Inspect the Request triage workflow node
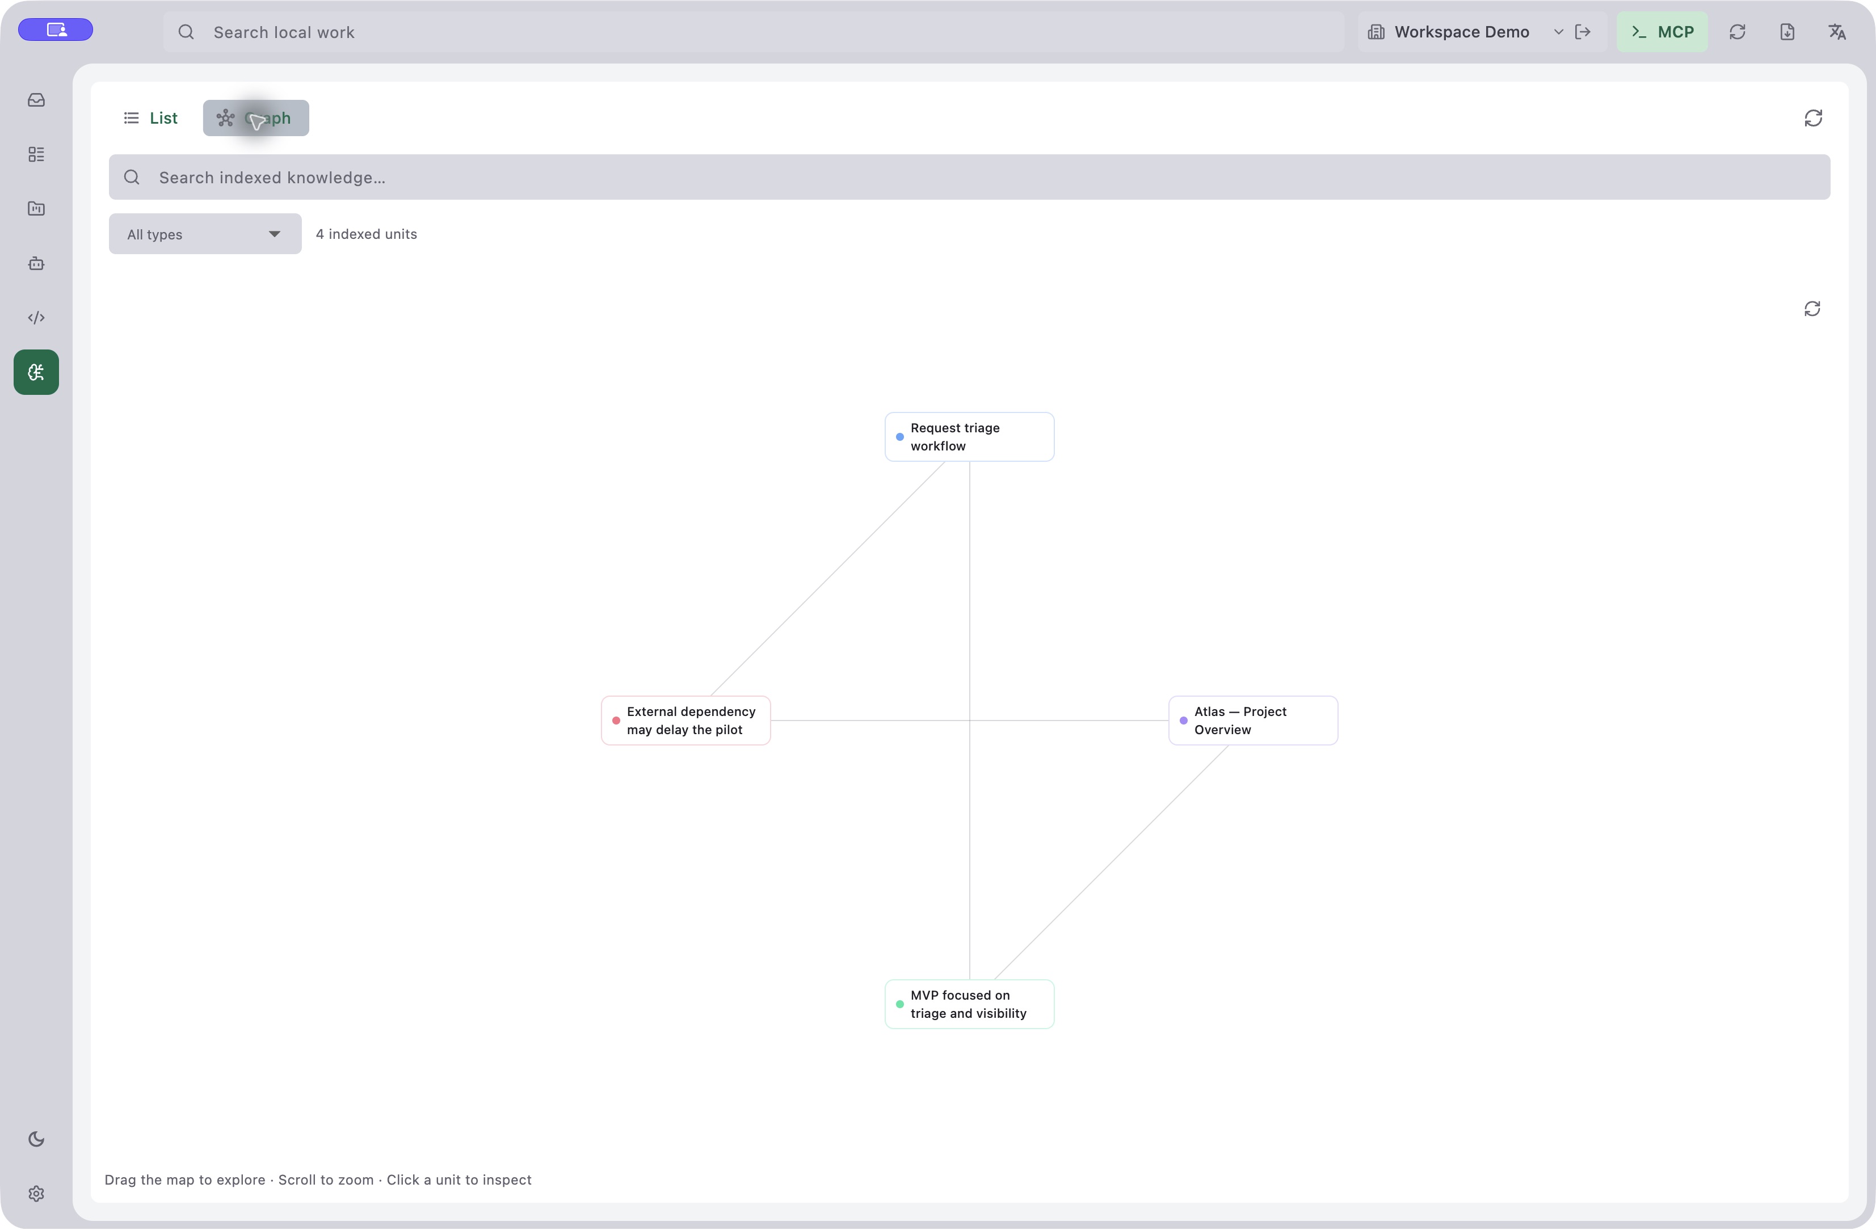Viewport: 1876px width, 1230px height. 970,437
